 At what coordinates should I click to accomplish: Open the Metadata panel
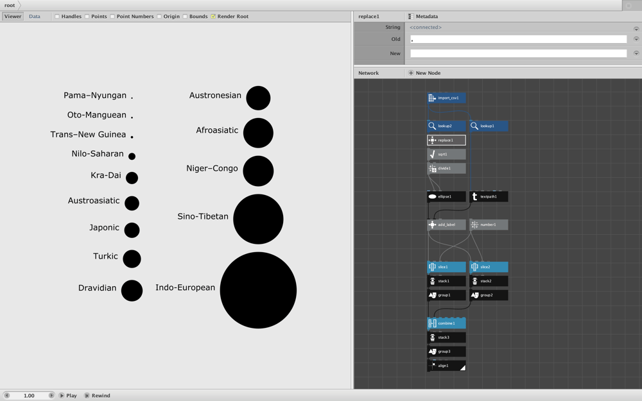pos(423,17)
